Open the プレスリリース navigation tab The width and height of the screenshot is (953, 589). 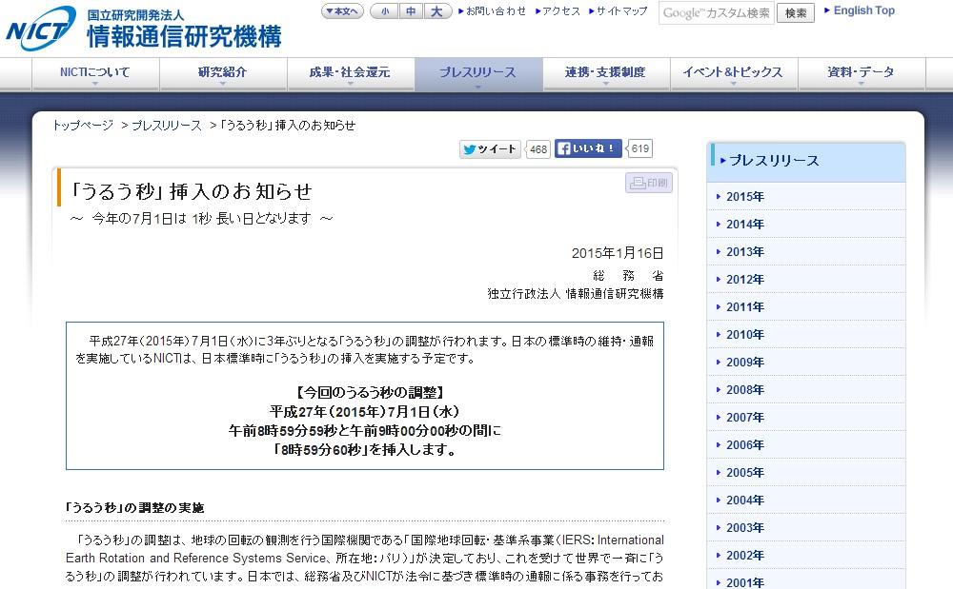coord(478,74)
